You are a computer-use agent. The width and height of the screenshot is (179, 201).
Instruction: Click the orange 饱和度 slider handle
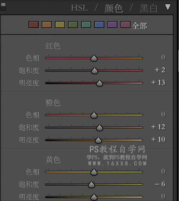pyautogui.click(x=100, y=127)
